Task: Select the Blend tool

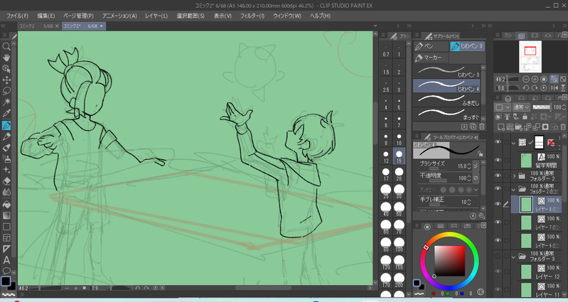Action: (6, 193)
